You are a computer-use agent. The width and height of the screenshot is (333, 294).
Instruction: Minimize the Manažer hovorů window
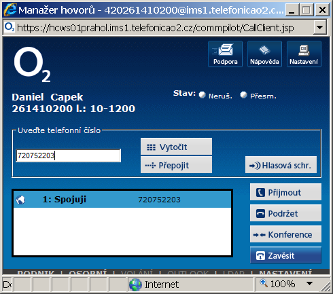[292, 10]
